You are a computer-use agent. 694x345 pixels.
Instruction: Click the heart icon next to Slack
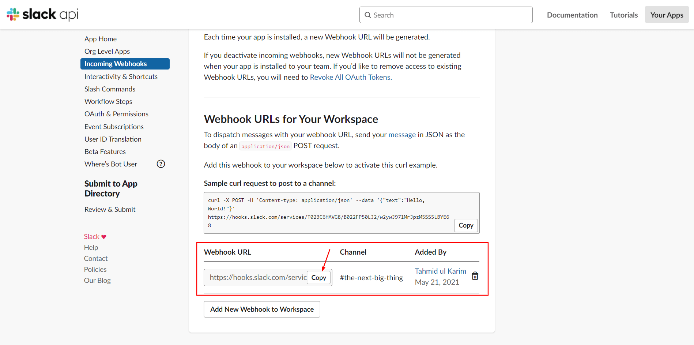(x=103, y=236)
